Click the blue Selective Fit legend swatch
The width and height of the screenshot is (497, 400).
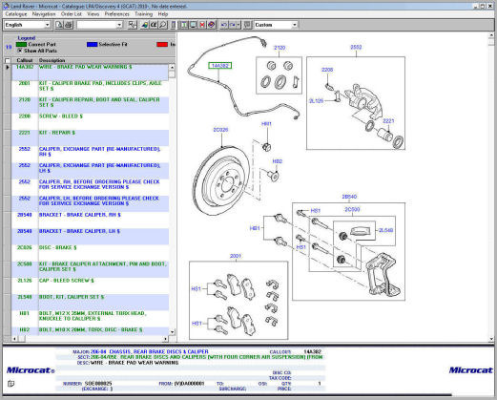[92, 44]
